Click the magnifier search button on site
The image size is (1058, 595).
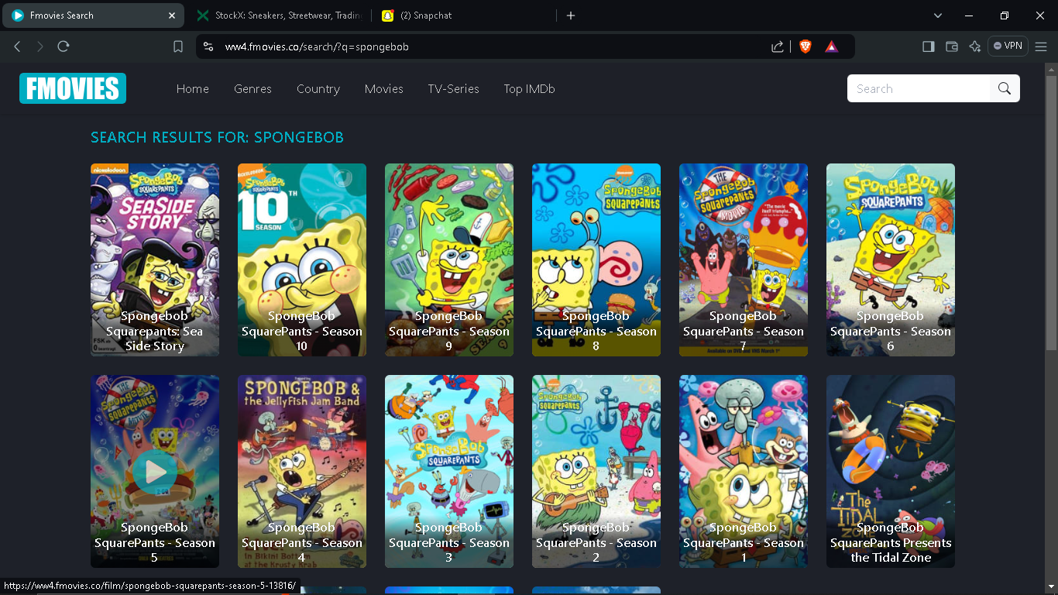click(1005, 88)
